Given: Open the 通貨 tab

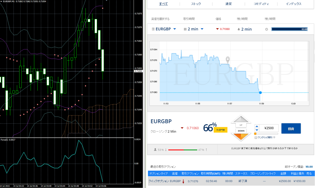Looking at the screenshot, I should (229, 4).
